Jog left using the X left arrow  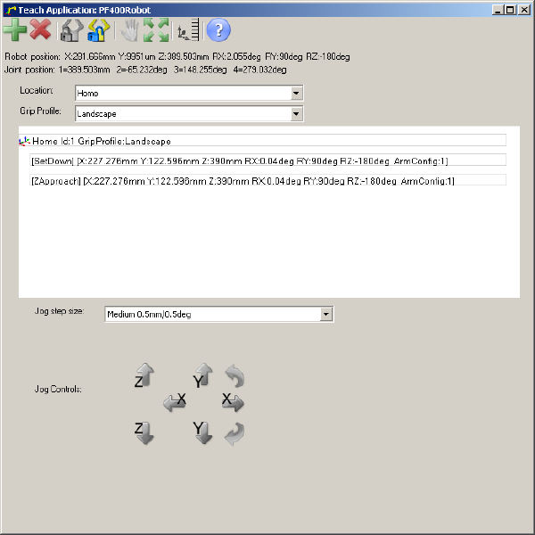pyautogui.click(x=175, y=403)
